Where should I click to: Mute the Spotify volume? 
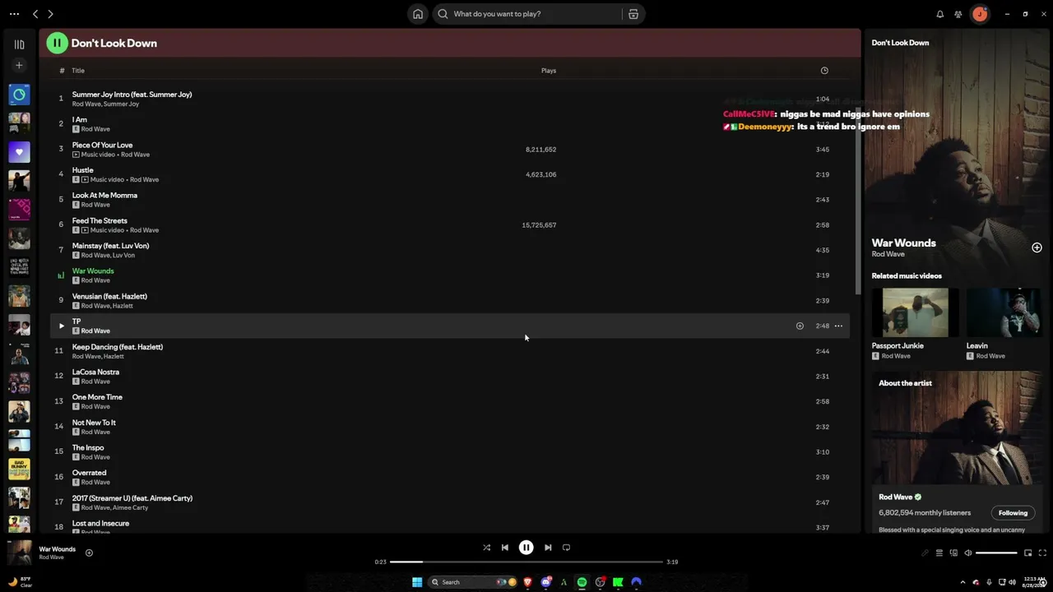[x=968, y=553]
